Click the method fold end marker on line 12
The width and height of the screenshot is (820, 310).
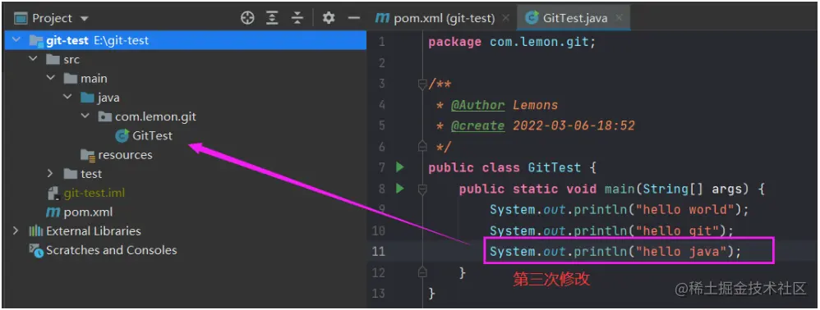coord(422,272)
